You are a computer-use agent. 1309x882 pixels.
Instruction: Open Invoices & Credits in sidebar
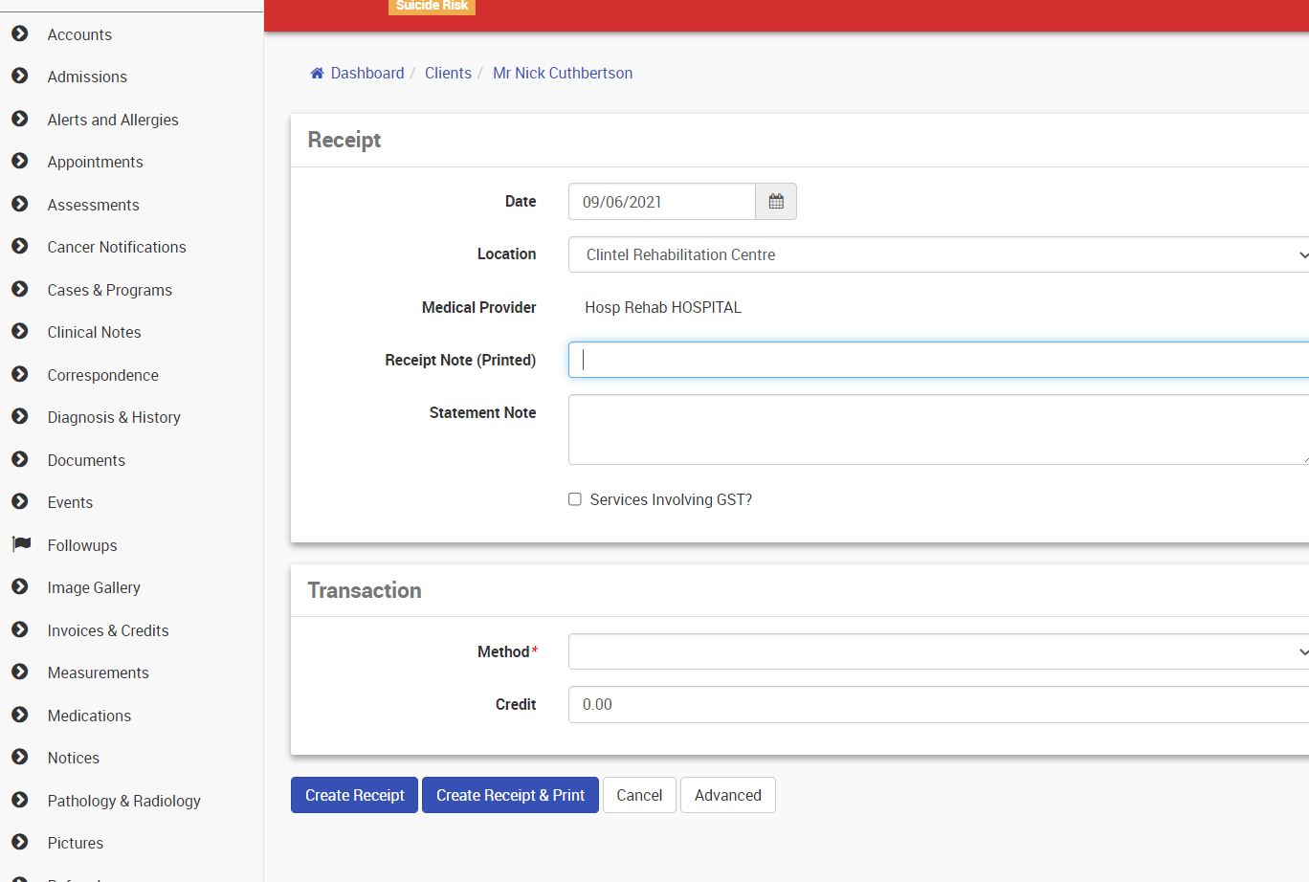click(x=108, y=630)
